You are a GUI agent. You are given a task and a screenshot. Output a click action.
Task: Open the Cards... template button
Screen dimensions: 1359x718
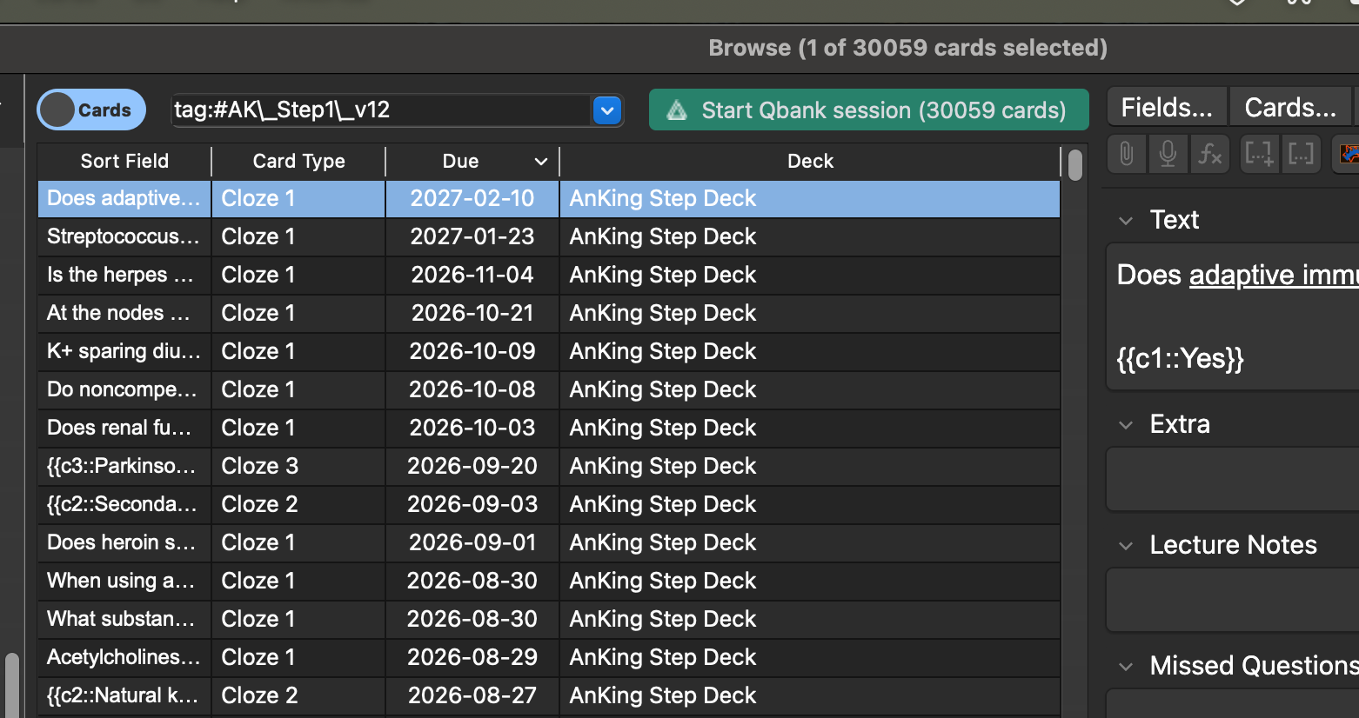[1289, 108]
